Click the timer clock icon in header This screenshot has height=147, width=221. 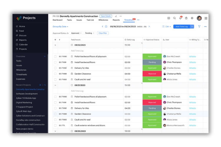tap(186, 18)
